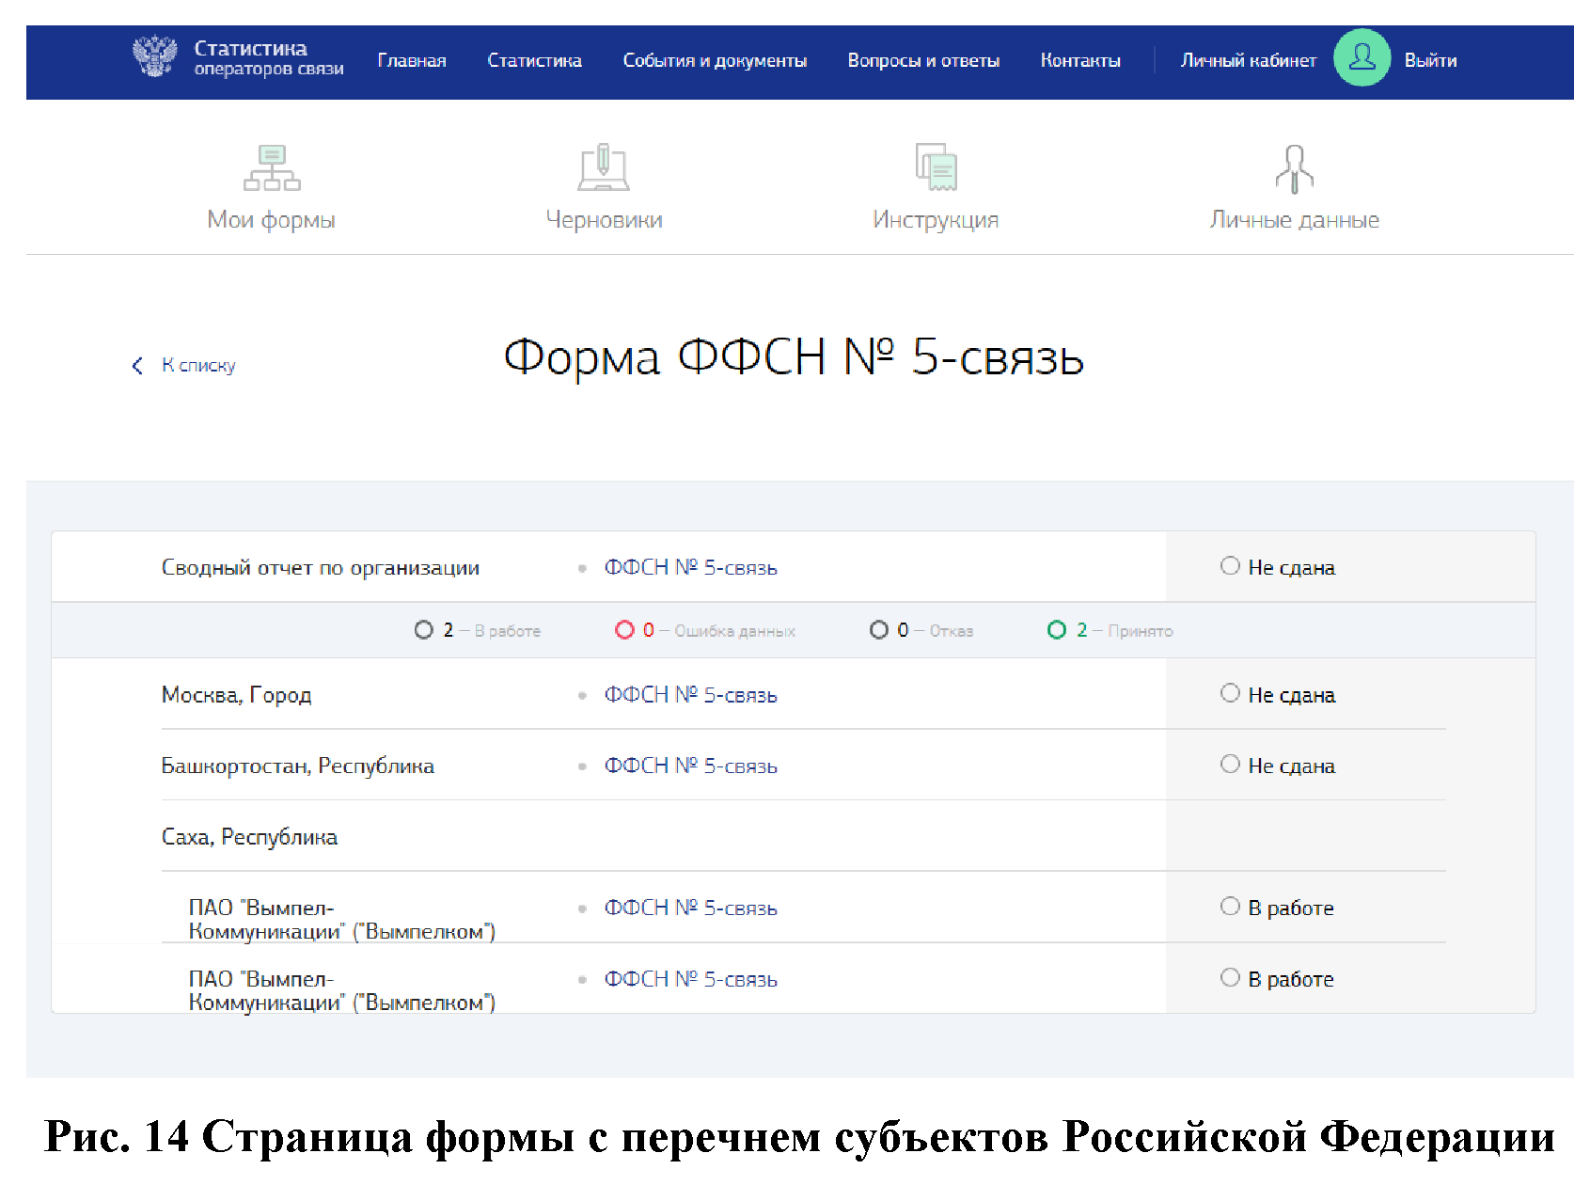The width and height of the screenshot is (1590, 1185).
Task: Select the Не сдана radio for Москва
Action: 1230,694
